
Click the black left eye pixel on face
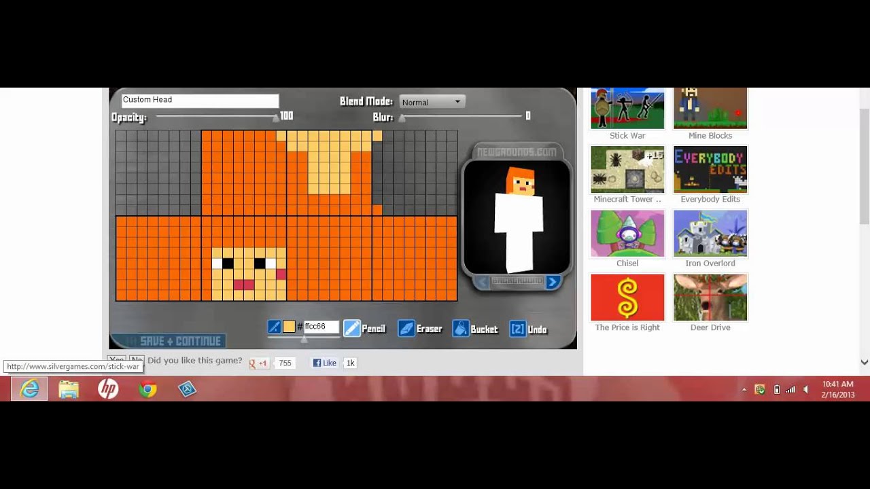228,264
